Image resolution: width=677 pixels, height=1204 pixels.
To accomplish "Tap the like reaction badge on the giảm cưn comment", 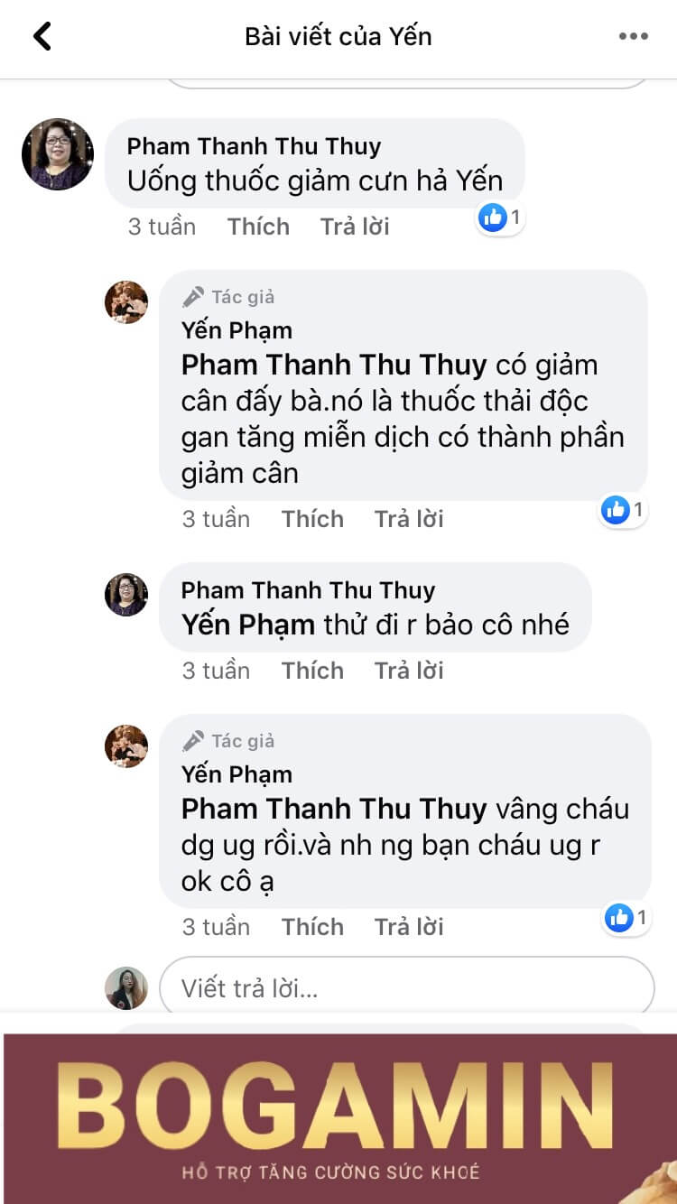I will (499, 217).
